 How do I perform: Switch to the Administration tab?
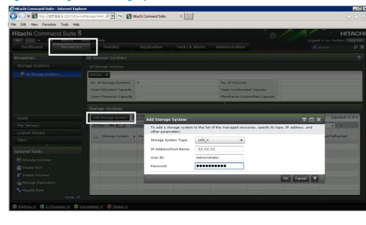point(231,47)
